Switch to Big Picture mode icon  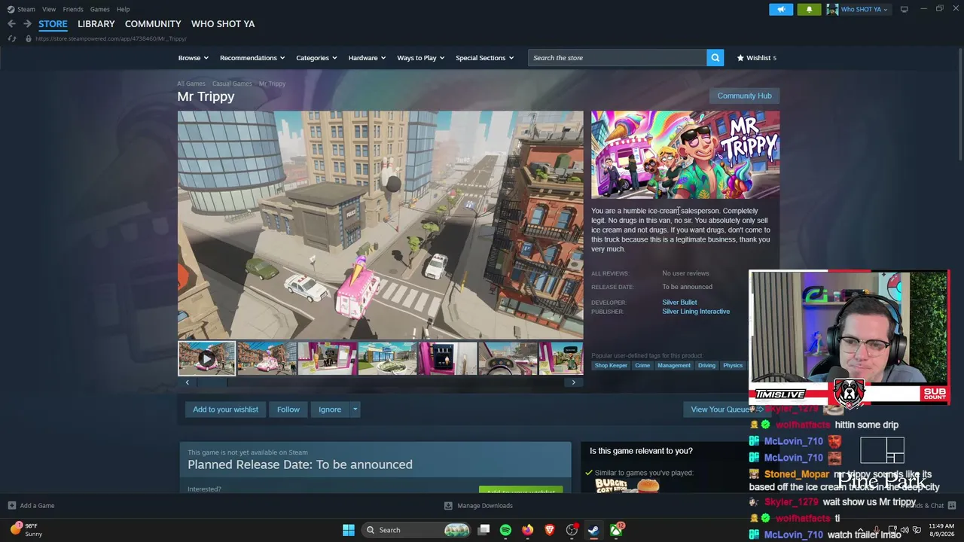point(905,9)
